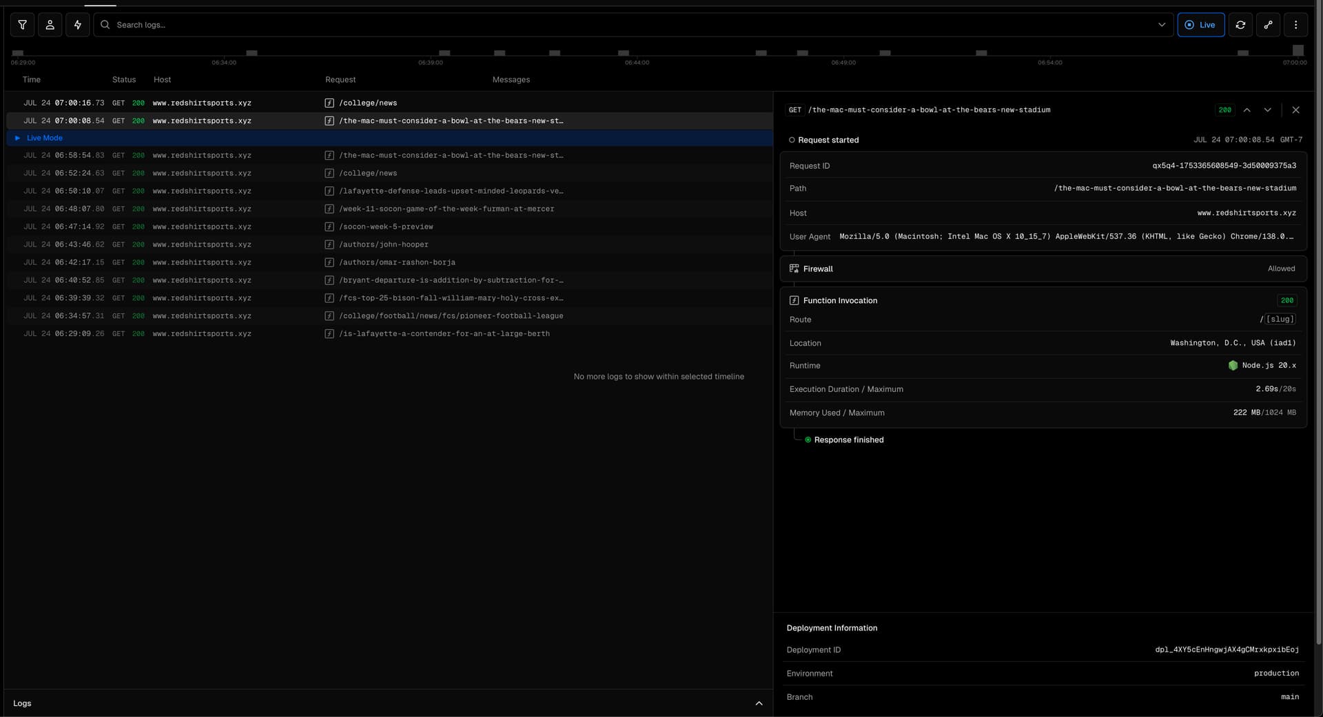Click timeline bar near 06:29:00
Image resolution: width=1323 pixels, height=717 pixels.
(18, 53)
